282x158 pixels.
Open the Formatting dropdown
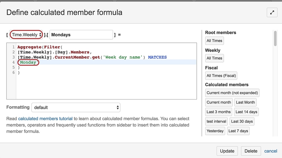click(75, 108)
